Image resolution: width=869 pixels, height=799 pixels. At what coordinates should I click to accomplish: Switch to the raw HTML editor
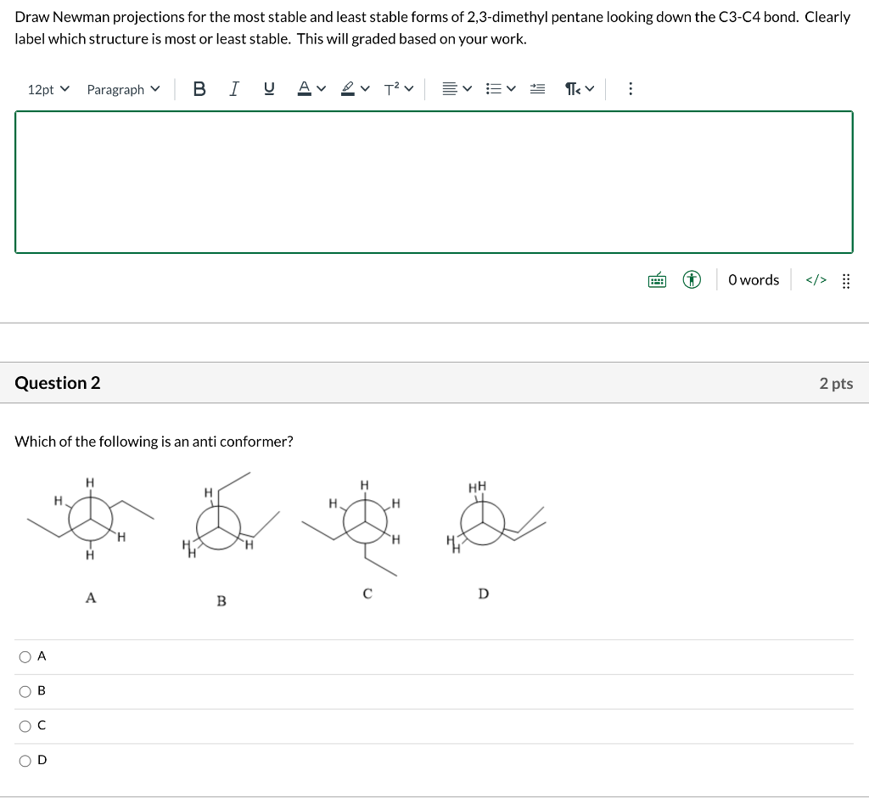815,279
